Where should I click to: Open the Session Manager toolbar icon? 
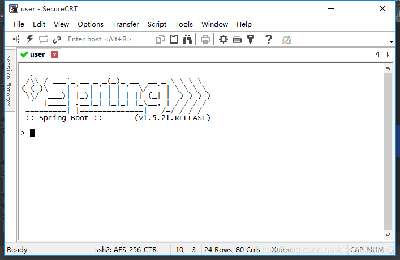[16, 39]
